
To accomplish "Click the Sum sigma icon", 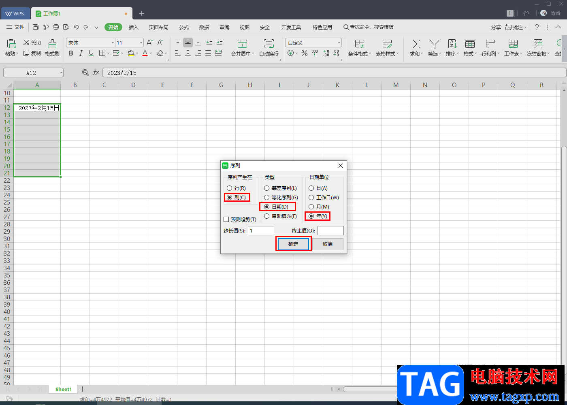I will [416, 44].
